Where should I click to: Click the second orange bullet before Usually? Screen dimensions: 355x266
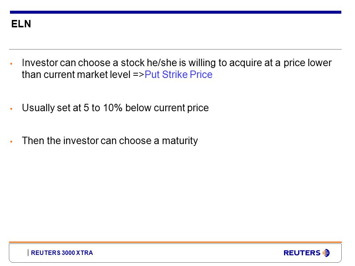click(11, 109)
